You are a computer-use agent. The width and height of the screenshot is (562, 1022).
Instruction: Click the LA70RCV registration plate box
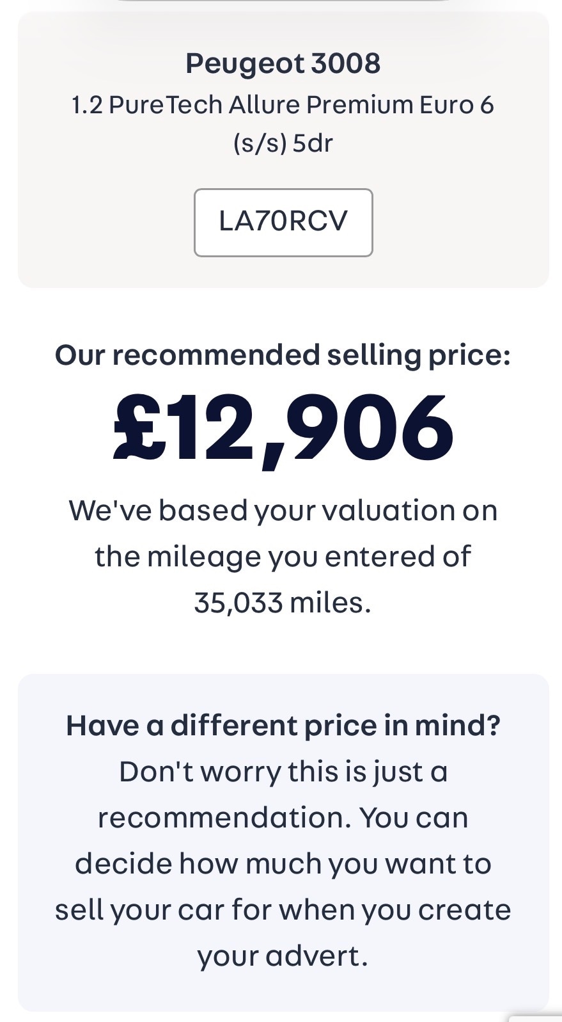click(283, 222)
